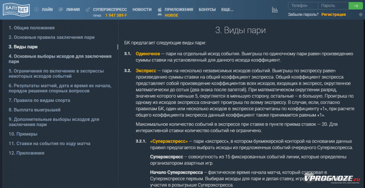Open section 7. Правила по видам спорта
365x188 pixels.
[x=39, y=101]
